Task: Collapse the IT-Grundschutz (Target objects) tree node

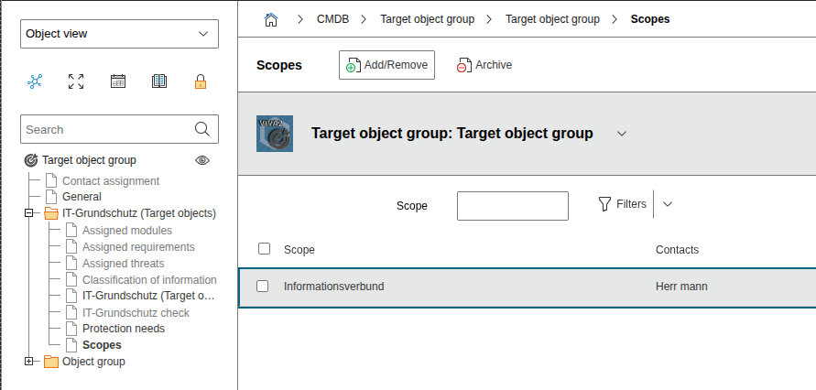Action: [29, 213]
